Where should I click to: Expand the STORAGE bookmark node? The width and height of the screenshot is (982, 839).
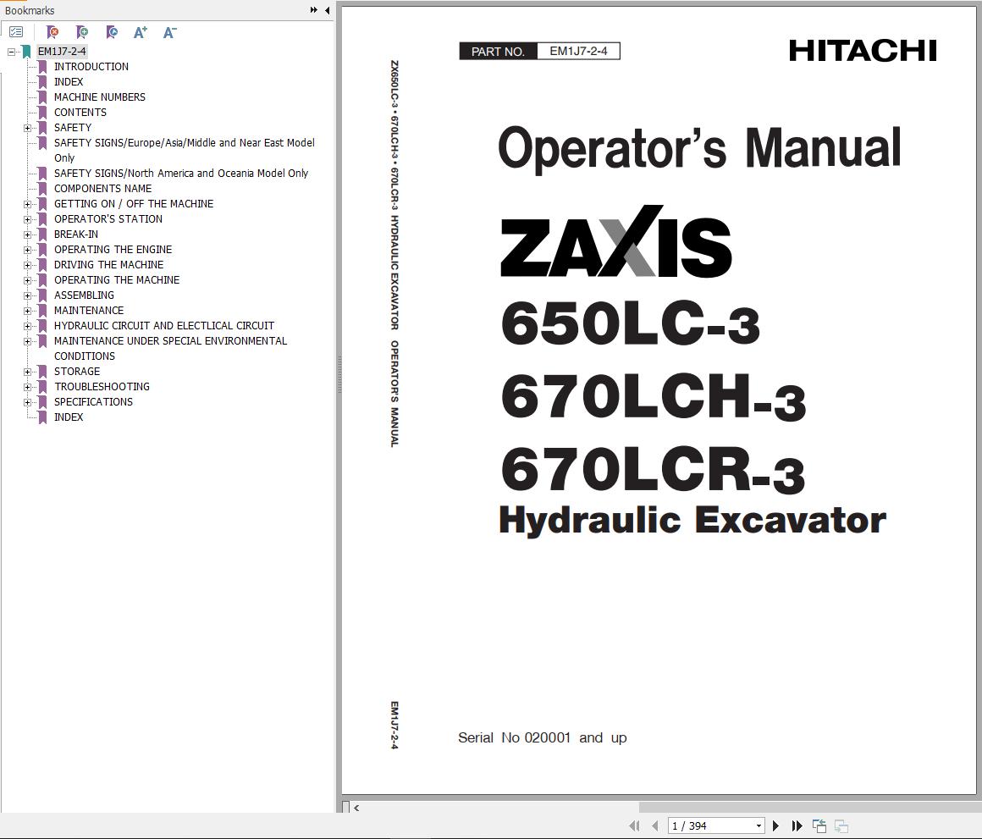click(28, 372)
